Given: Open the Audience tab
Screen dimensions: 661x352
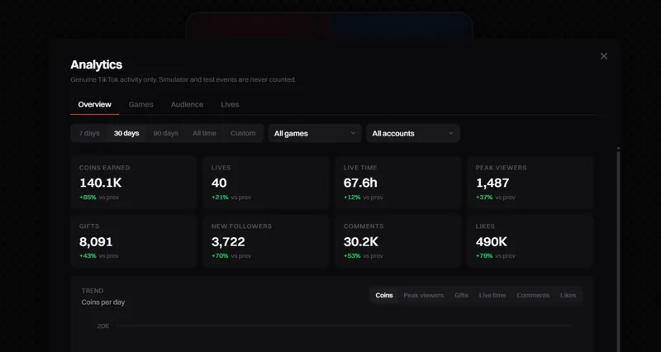Looking at the screenshot, I should point(188,105).
